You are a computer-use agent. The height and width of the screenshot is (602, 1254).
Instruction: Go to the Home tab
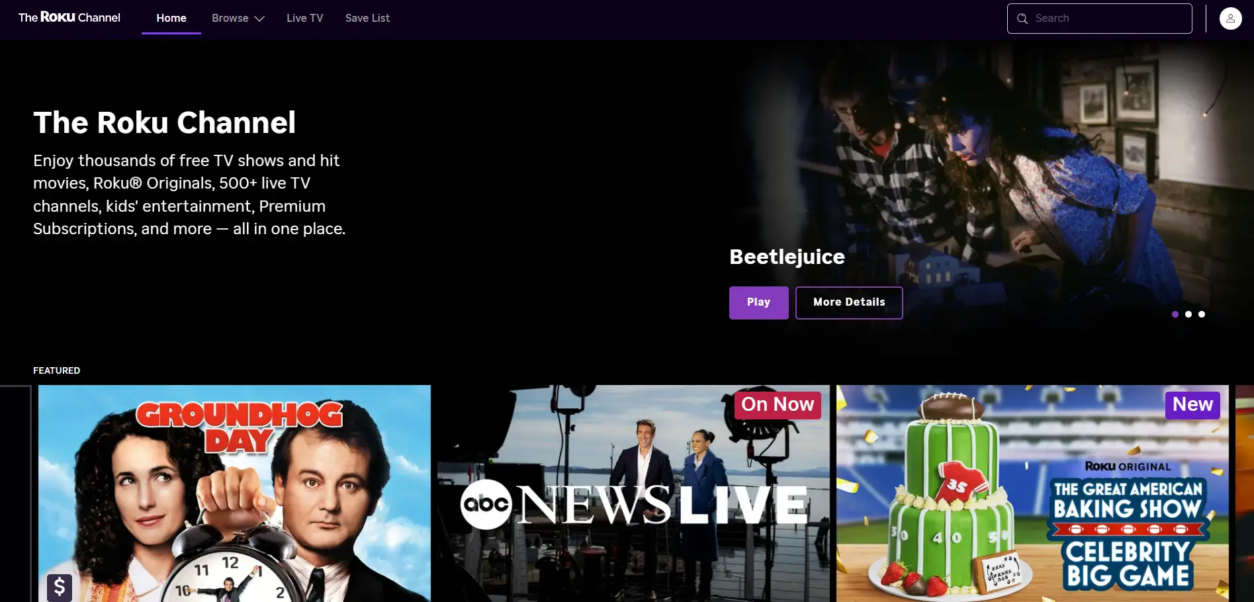[171, 19]
